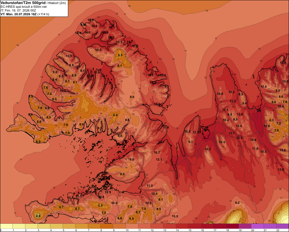Select the 16.1 temperature label in the north

pos(112,28)
